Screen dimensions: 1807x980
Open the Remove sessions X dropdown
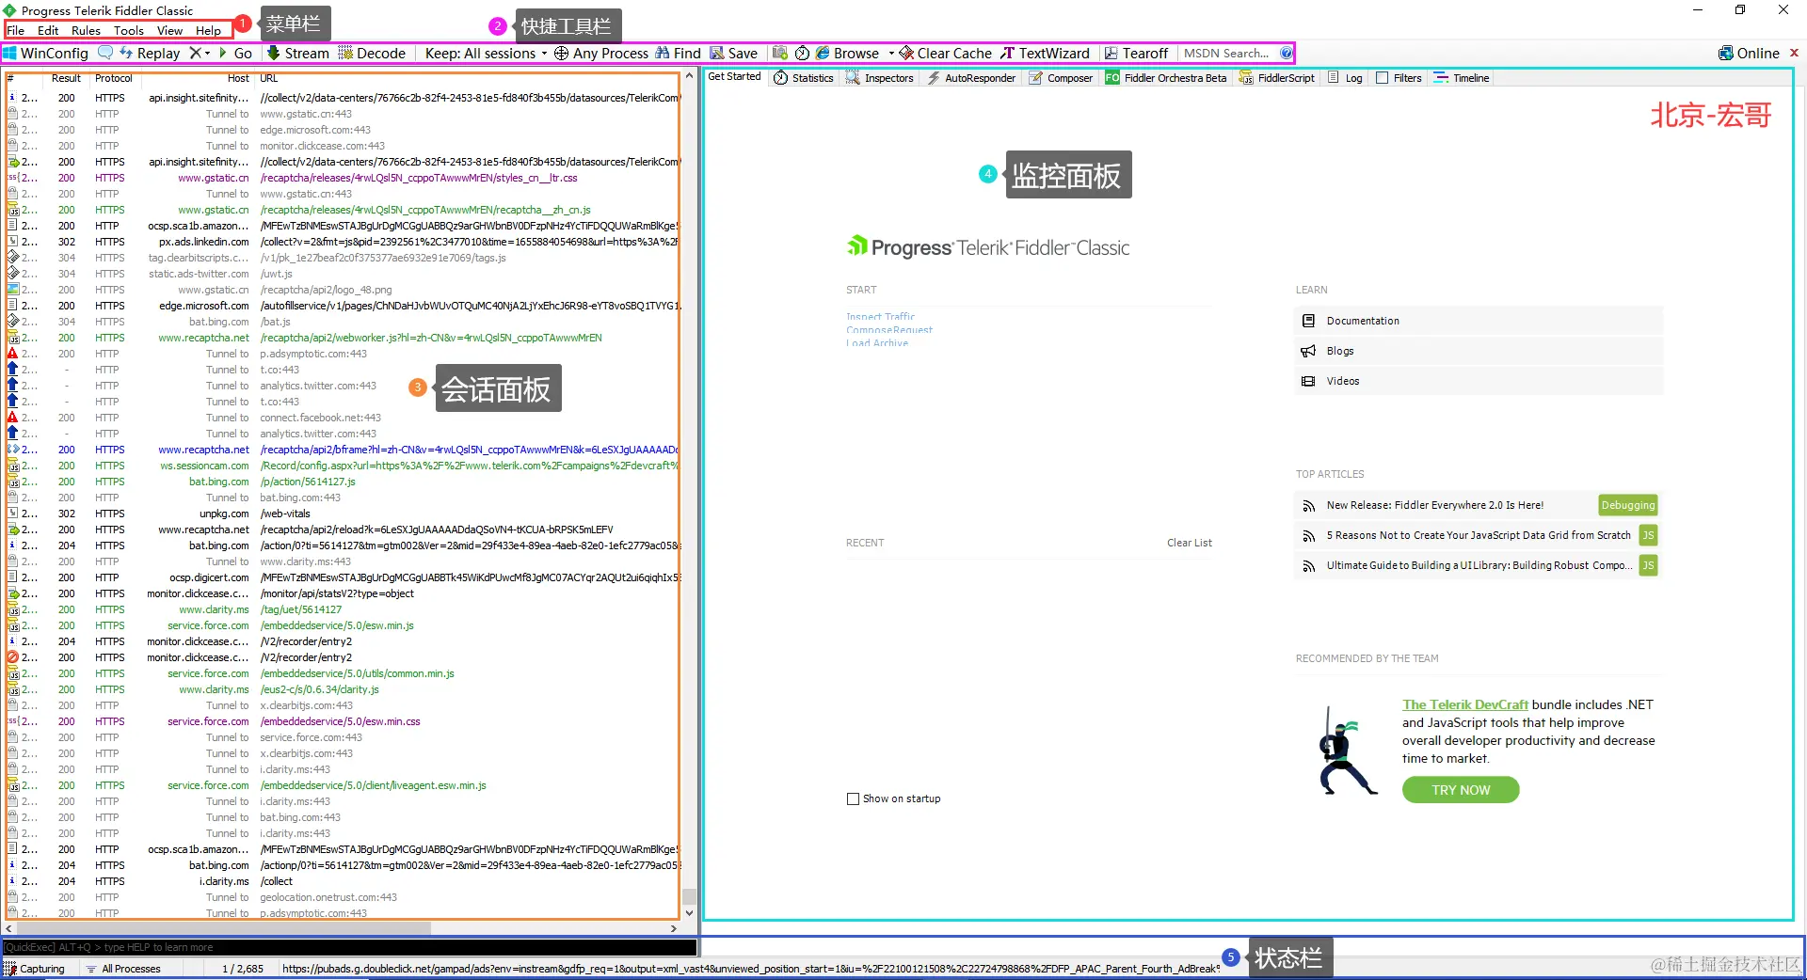pyautogui.click(x=199, y=54)
